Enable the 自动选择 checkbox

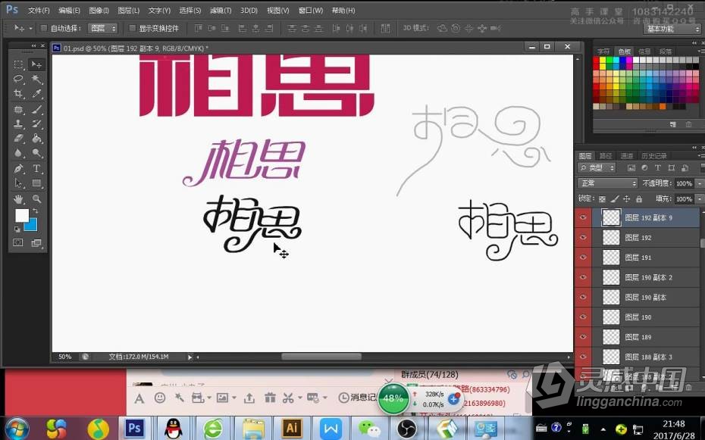tap(44, 28)
